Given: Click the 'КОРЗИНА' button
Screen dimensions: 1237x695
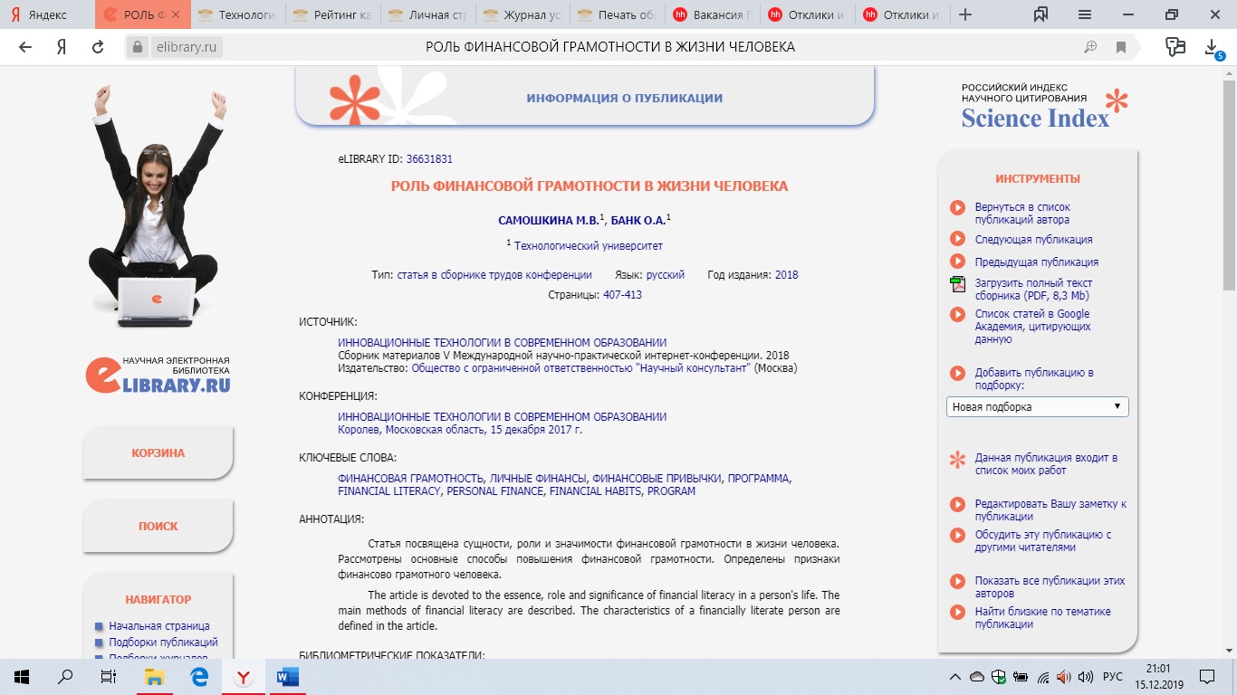Looking at the screenshot, I should pos(158,452).
